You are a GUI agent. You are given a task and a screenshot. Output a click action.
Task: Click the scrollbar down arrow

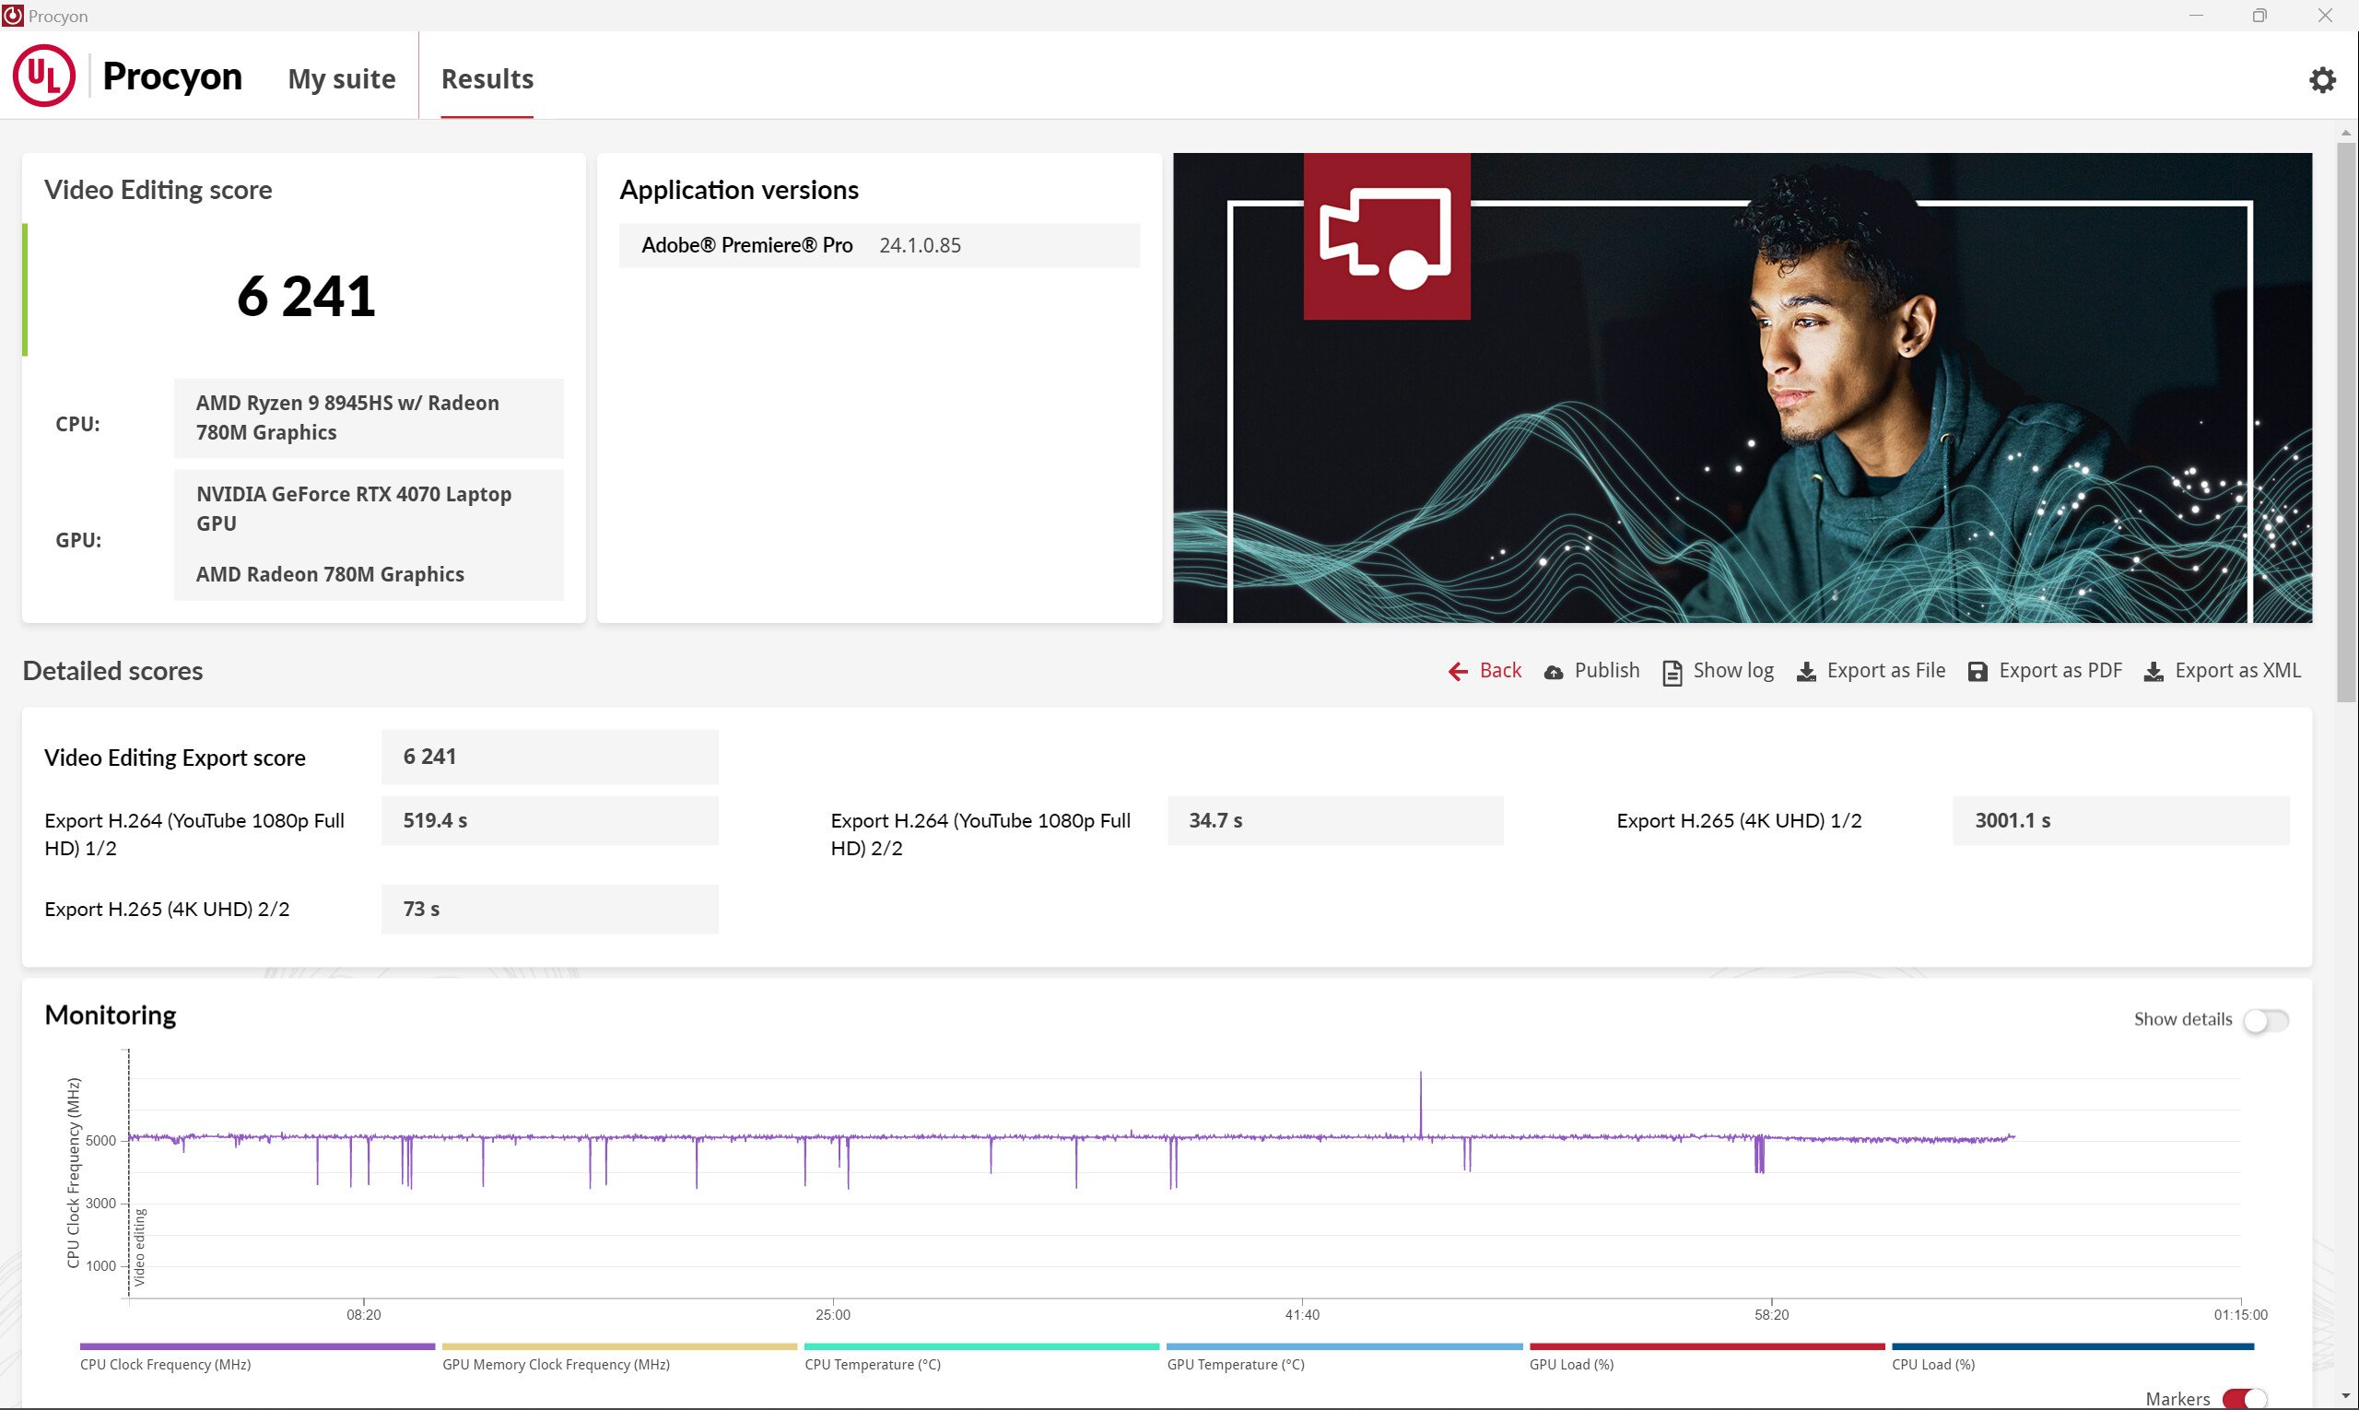2346,1396
